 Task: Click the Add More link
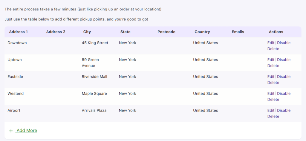(27, 131)
